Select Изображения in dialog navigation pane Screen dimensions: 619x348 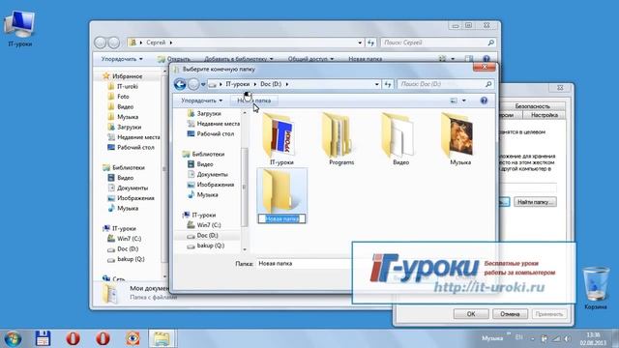click(x=211, y=185)
